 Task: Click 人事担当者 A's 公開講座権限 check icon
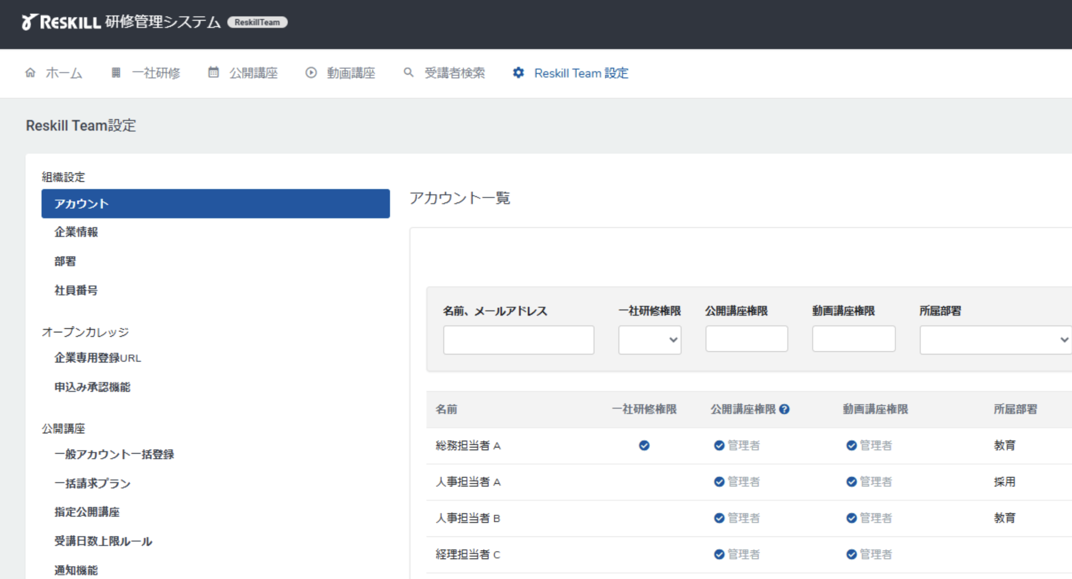click(x=719, y=482)
